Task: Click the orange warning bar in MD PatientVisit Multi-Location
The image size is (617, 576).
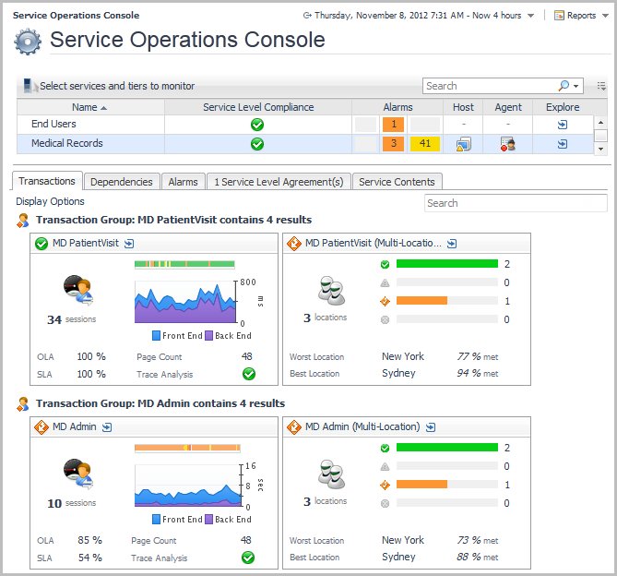Action: point(422,301)
